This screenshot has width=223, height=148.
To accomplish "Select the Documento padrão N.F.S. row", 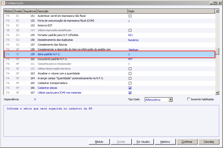I will 109,59.
